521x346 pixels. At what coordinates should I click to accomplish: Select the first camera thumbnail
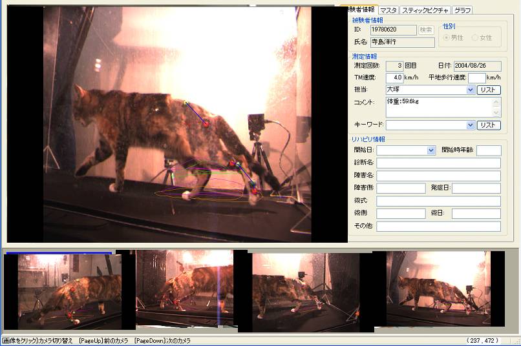(63, 291)
